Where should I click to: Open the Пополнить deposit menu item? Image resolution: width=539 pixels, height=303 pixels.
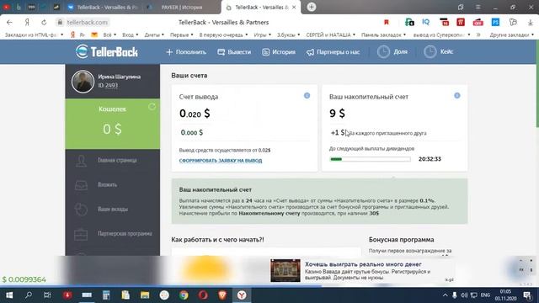tap(186, 52)
